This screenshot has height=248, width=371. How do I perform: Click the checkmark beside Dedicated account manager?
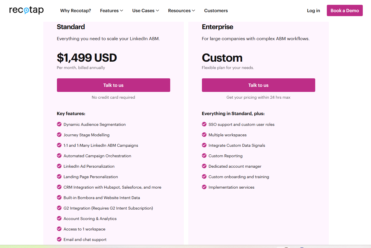[x=204, y=166]
